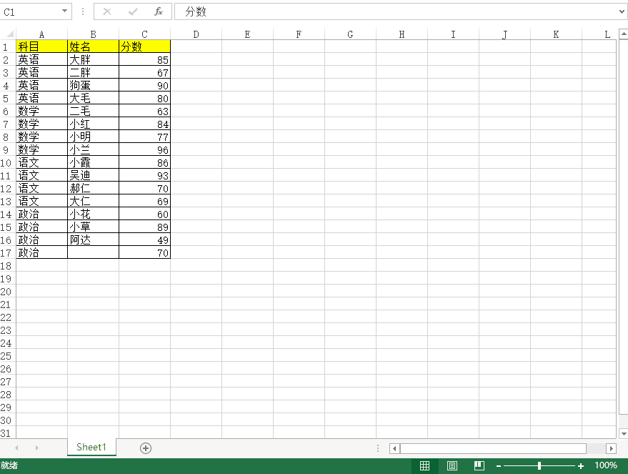Click vertical scrollbar down arrow
Screen dimensions: 628x474
pyautogui.click(x=624, y=433)
